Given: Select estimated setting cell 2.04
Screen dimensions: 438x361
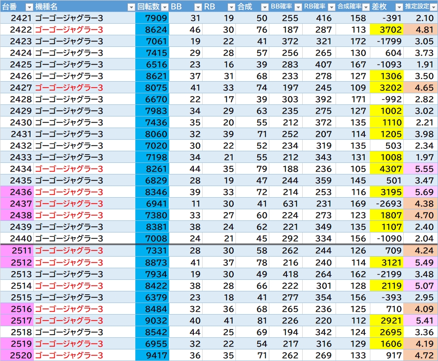Looking at the screenshot, I should click(x=421, y=239).
